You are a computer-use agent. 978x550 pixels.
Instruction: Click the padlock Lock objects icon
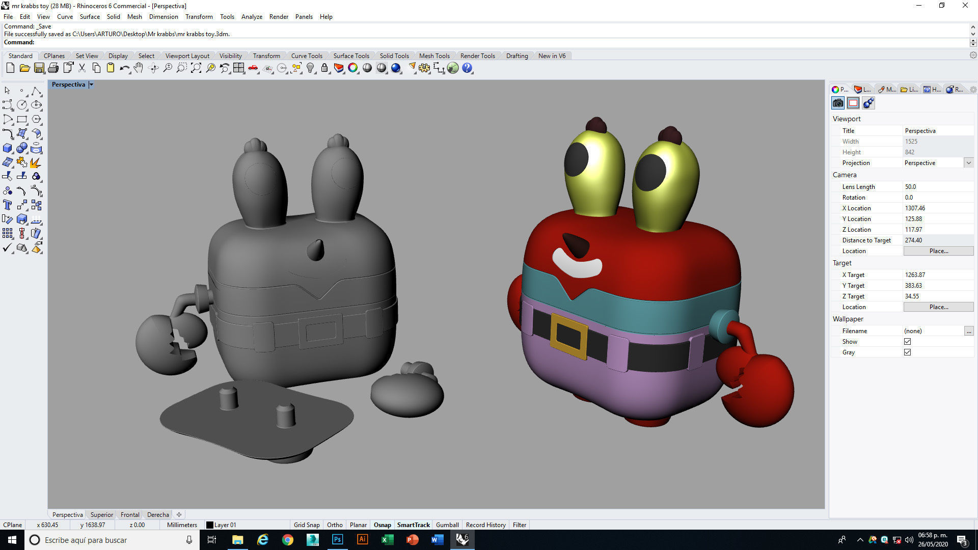click(x=324, y=68)
